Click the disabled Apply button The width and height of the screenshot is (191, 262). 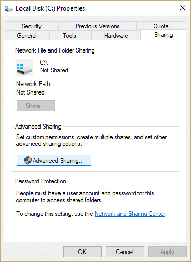click(x=167, y=251)
